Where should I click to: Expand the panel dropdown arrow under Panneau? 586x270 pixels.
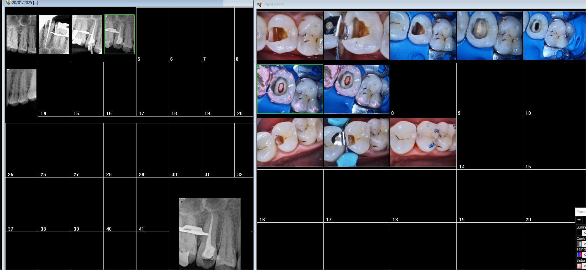(x=579, y=220)
